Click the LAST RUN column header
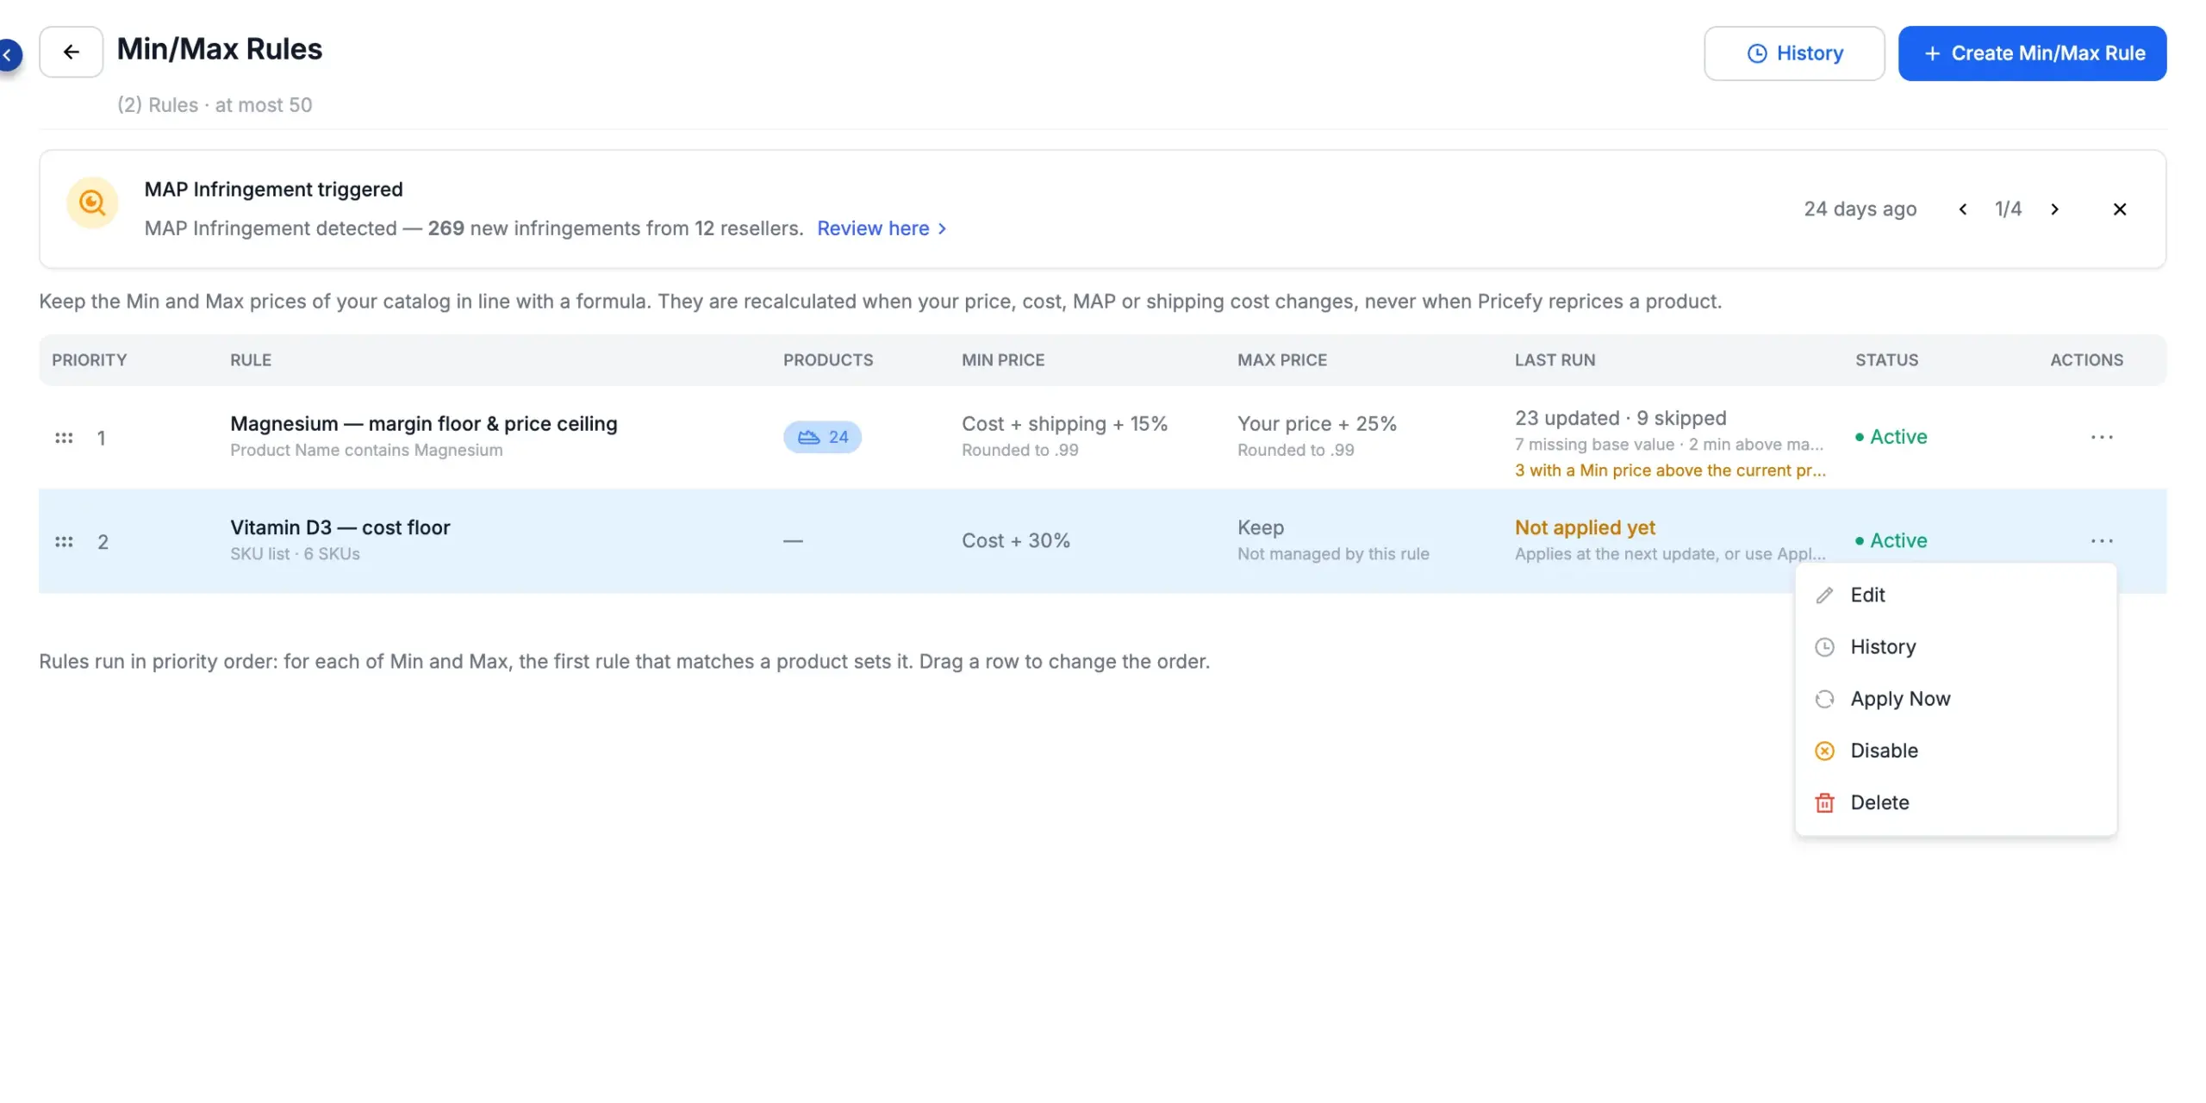The height and width of the screenshot is (1103, 2206). [x=1555, y=360]
